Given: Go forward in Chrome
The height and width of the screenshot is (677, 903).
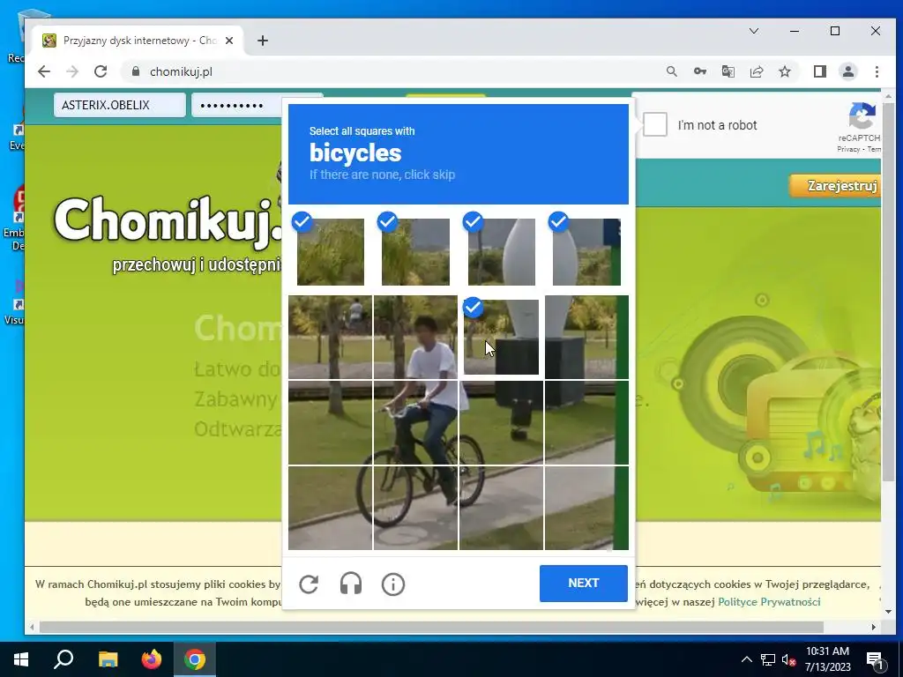Looking at the screenshot, I should [x=72, y=71].
